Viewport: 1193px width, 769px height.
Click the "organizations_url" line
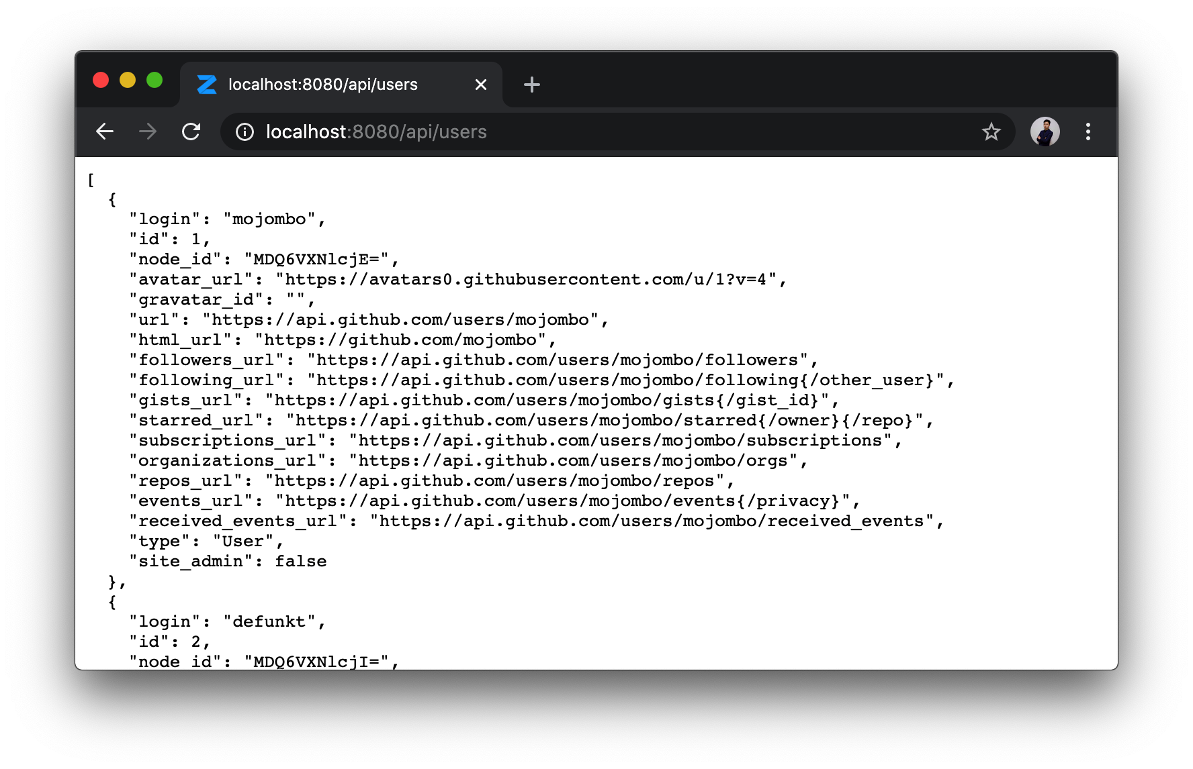point(469,461)
